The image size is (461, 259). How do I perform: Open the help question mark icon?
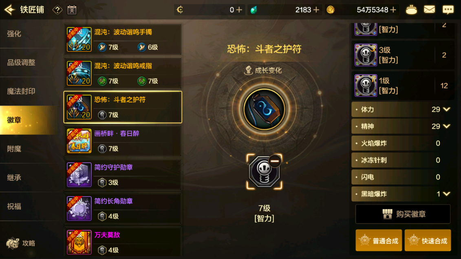click(57, 10)
